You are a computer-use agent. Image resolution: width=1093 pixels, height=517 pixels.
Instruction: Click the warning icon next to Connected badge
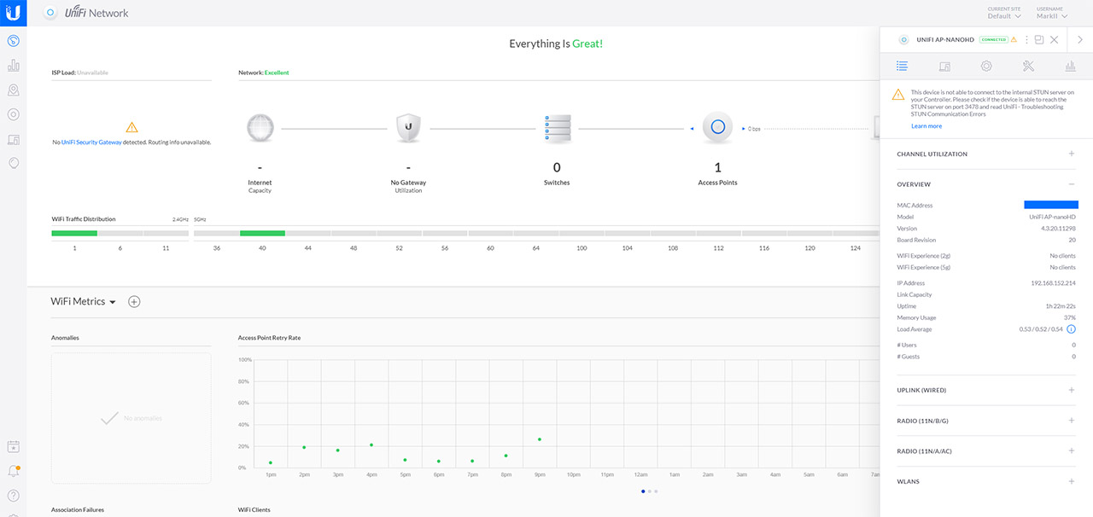1014,40
